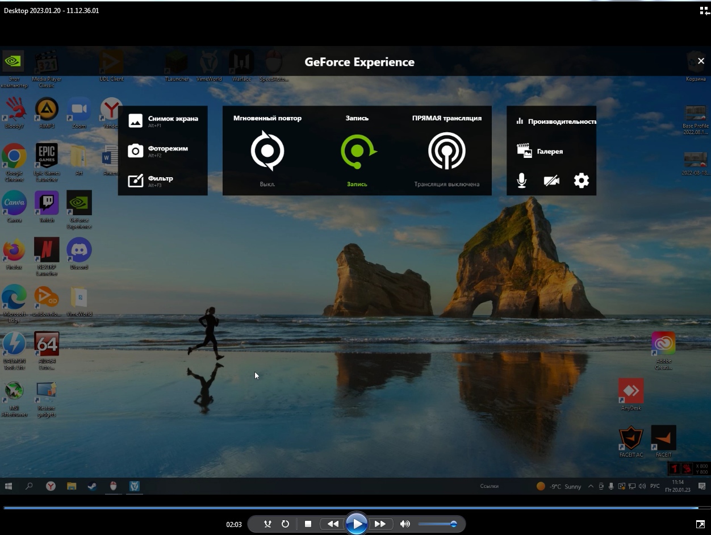The width and height of the screenshot is (711, 535).
Task: Mute the player sound via speaker icon
Action: 405,524
